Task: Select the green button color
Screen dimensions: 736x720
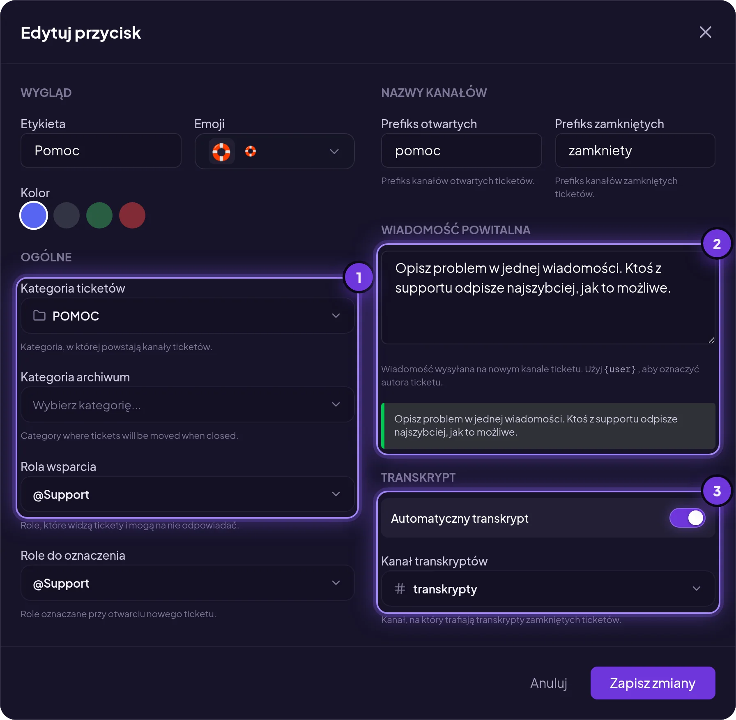Action: [x=99, y=215]
